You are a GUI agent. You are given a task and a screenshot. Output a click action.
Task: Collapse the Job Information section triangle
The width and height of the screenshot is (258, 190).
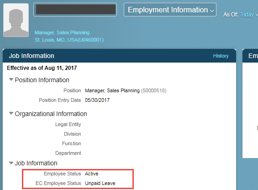[x=11, y=163]
